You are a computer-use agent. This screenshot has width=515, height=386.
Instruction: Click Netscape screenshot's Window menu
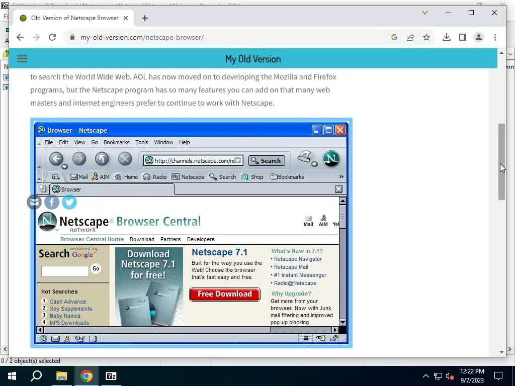pos(163,142)
